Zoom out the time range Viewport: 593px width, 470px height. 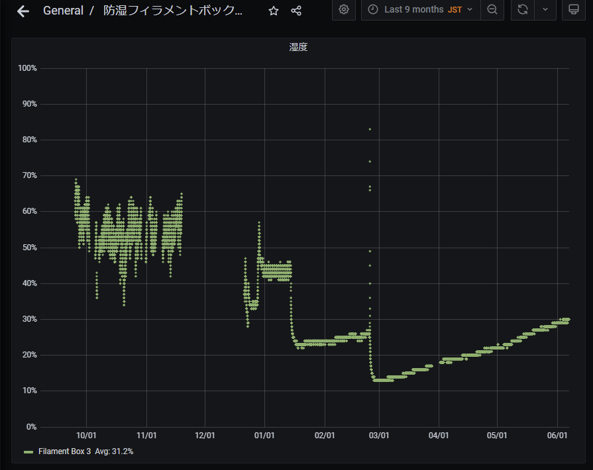coord(492,9)
